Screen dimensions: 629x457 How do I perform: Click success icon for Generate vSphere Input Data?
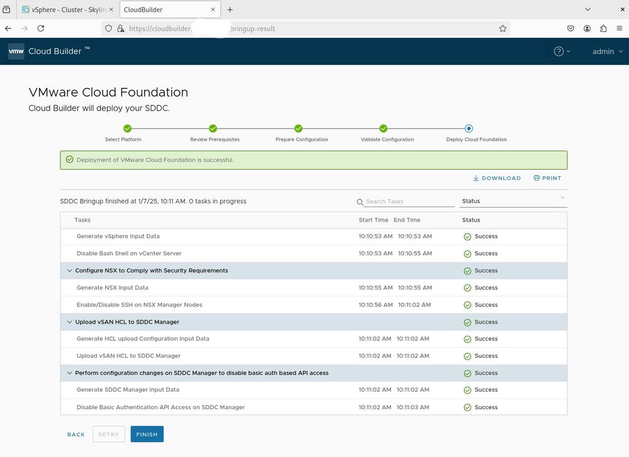coord(467,237)
